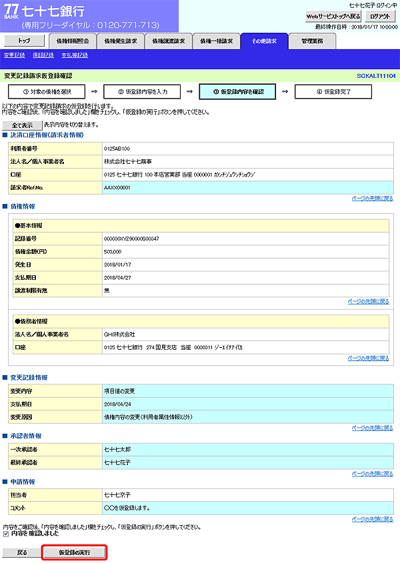The image size is (400, 563).
Task: Click step 2 仮登録内容を入力
Action: [142, 91]
